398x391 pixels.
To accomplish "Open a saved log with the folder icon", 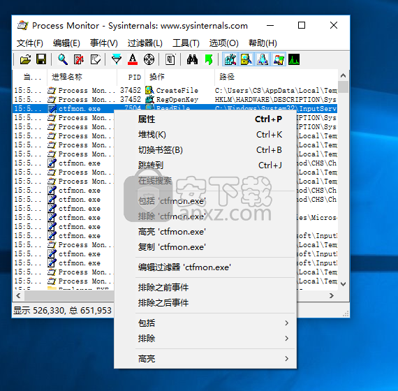I will [25, 59].
